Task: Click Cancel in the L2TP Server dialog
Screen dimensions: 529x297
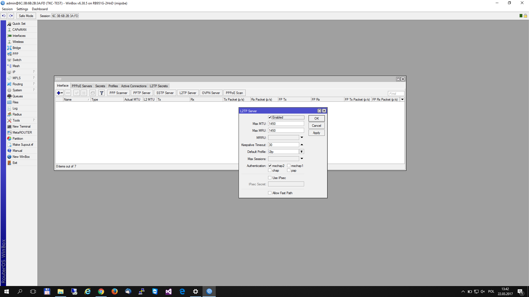Action: [317, 126]
